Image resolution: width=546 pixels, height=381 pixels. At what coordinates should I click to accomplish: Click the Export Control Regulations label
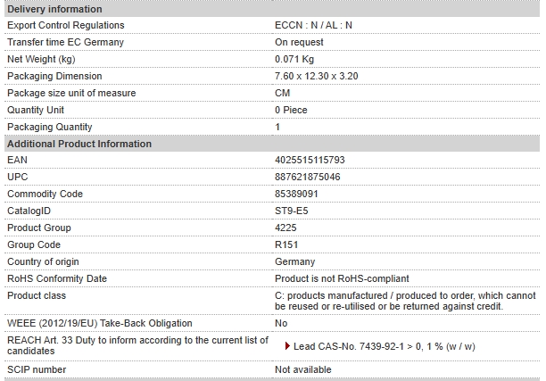[x=66, y=25]
